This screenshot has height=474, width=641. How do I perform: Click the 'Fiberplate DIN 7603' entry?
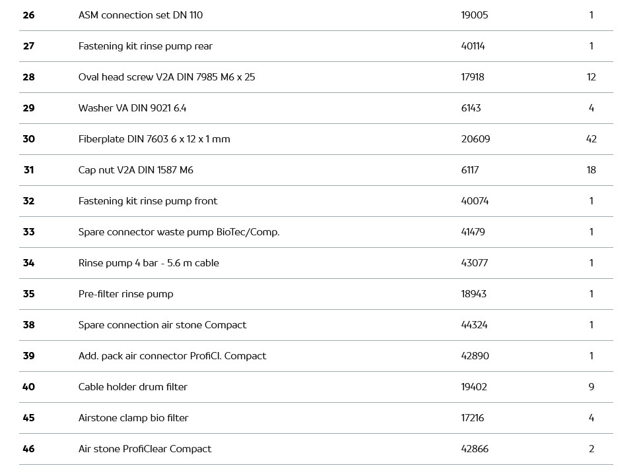(154, 139)
